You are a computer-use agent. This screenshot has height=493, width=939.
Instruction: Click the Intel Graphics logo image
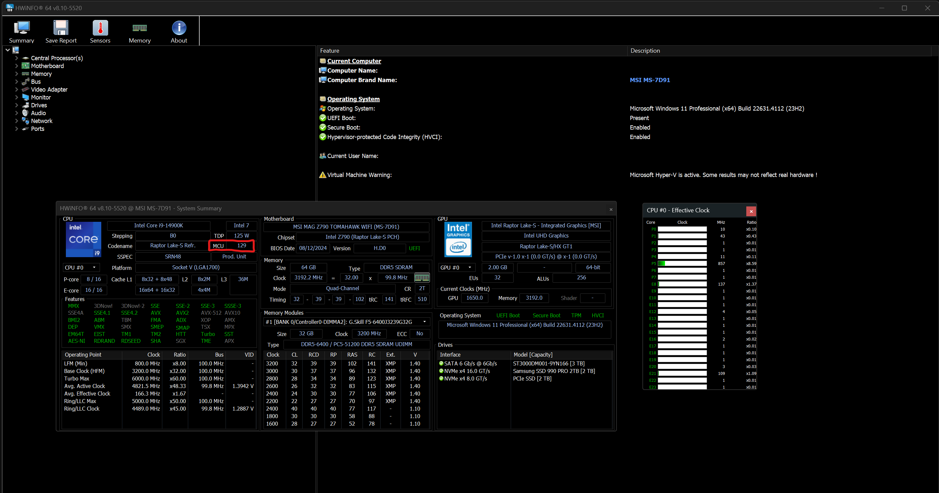(458, 239)
